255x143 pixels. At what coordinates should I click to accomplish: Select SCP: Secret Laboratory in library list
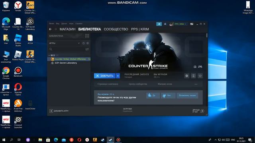(69, 63)
